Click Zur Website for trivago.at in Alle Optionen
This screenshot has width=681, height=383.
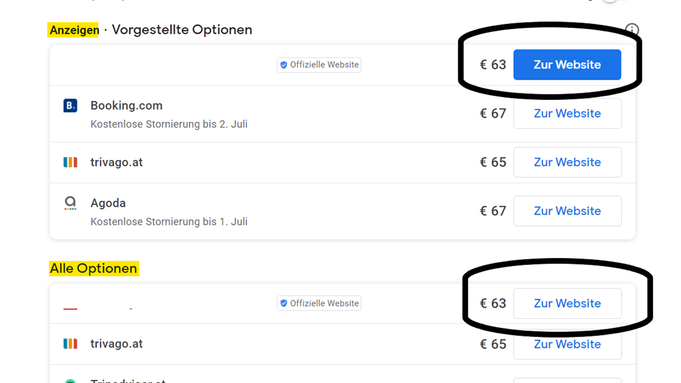(567, 344)
